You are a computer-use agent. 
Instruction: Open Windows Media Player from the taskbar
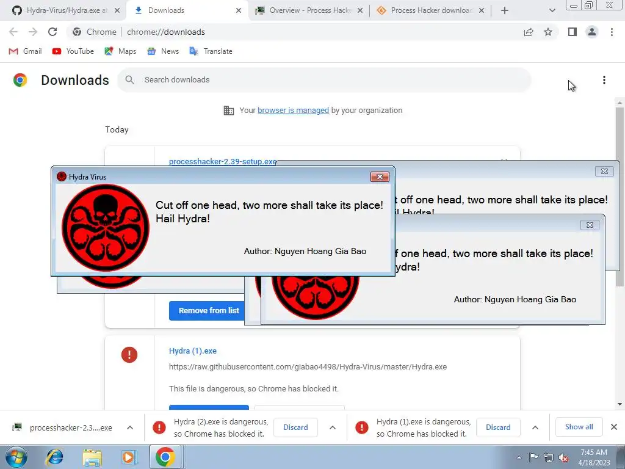coord(129,457)
